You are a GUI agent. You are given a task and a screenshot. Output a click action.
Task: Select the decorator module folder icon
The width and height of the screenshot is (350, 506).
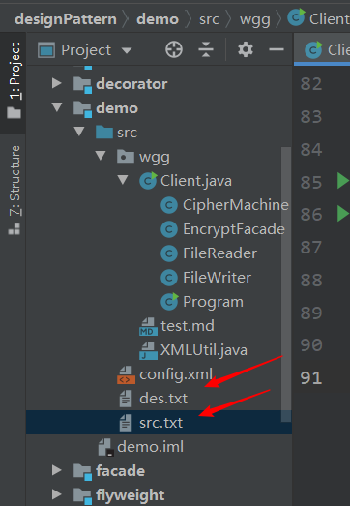(82, 84)
